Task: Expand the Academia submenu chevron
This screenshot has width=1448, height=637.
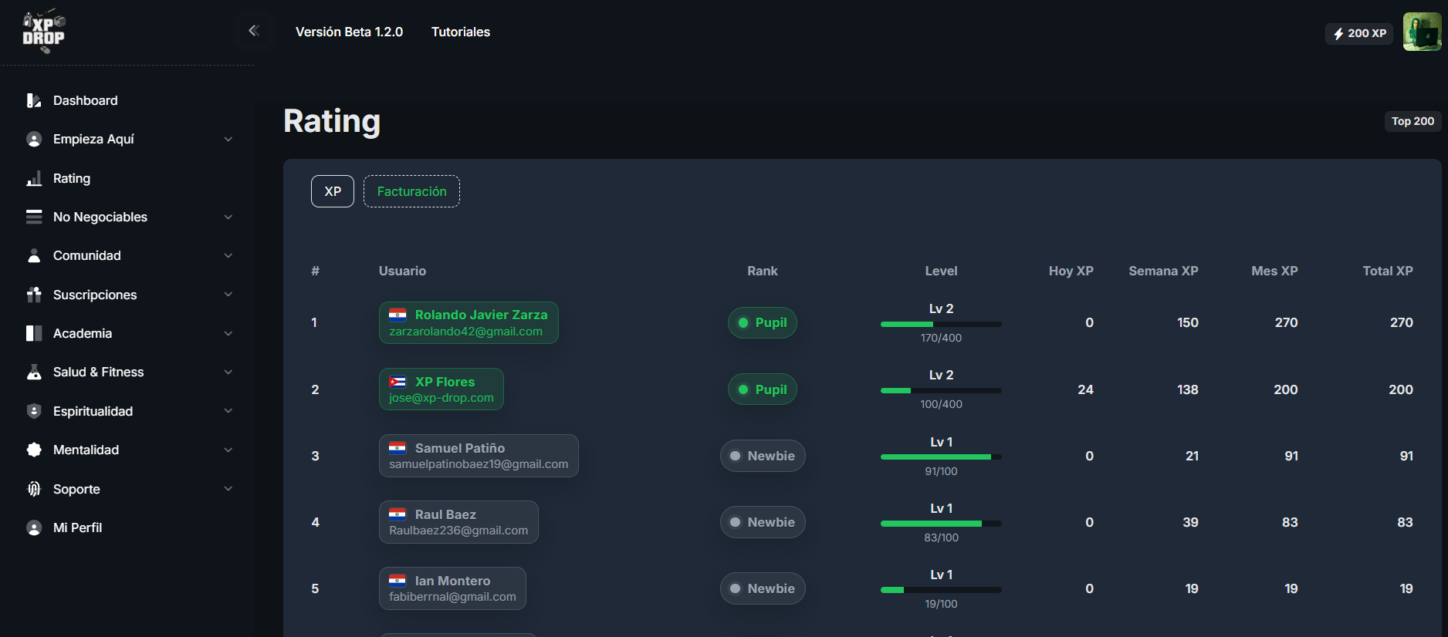Action: [228, 334]
